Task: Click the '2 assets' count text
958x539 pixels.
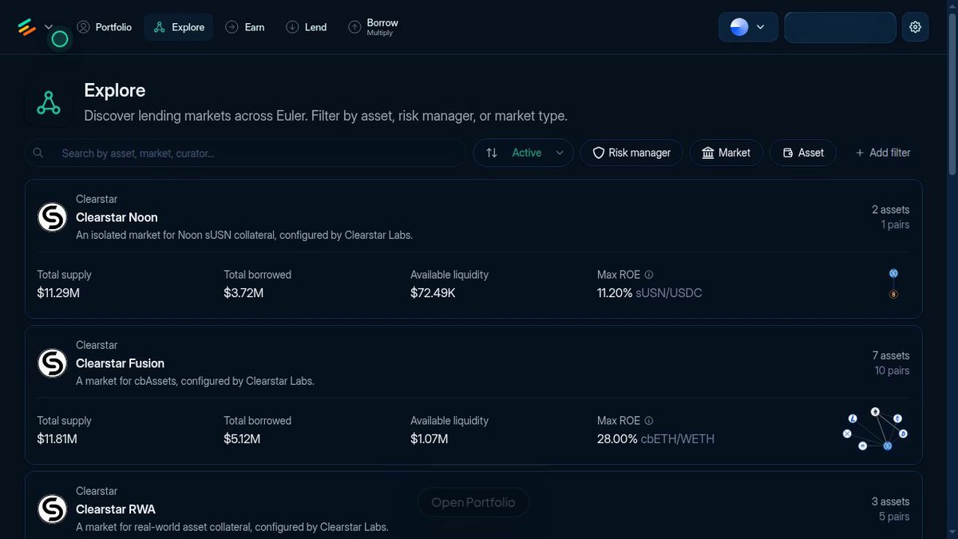Action: (890, 210)
